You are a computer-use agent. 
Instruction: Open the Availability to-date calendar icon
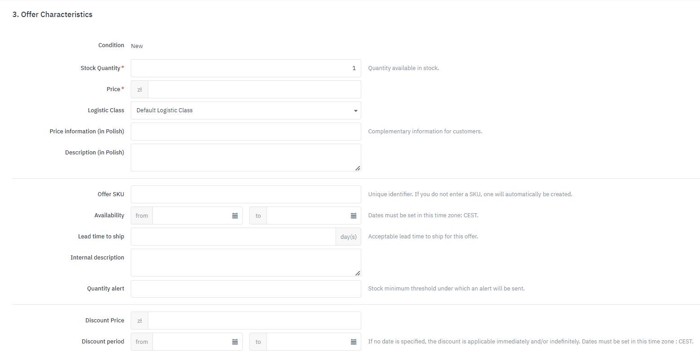tap(353, 216)
